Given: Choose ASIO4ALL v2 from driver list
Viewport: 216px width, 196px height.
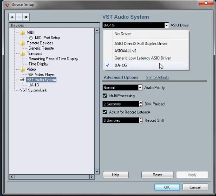Looking at the screenshot, I should (x=125, y=51).
